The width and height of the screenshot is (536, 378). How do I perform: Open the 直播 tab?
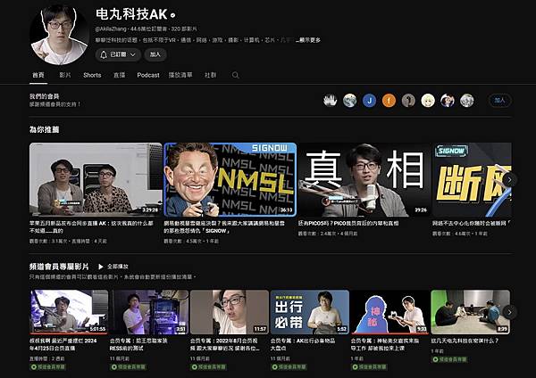(119, 75)
